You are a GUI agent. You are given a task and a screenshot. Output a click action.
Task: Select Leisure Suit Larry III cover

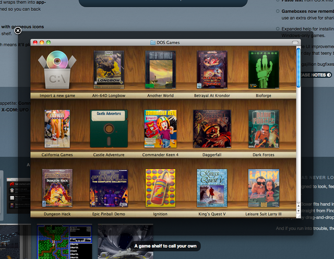click(264, 188)
